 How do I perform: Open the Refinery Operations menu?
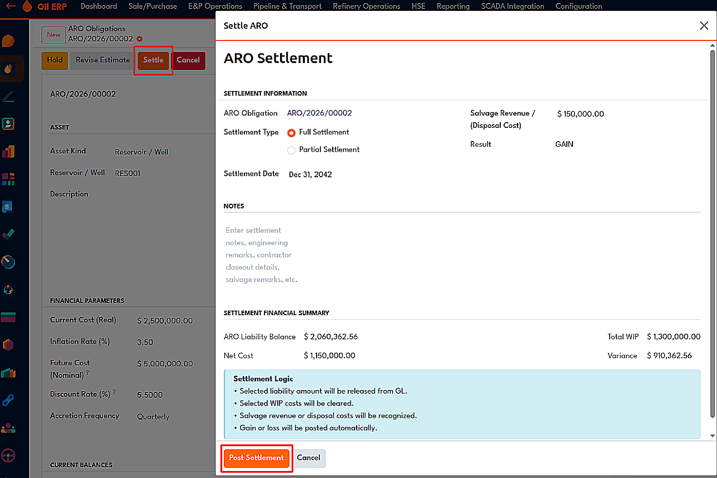pyautogui.click(x=366, y=6)
